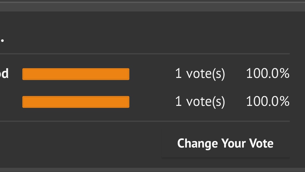The height and width of the screenshot is (172, 305).
Task: Click the thin light strip at the very top
Action: pos(152,1)
